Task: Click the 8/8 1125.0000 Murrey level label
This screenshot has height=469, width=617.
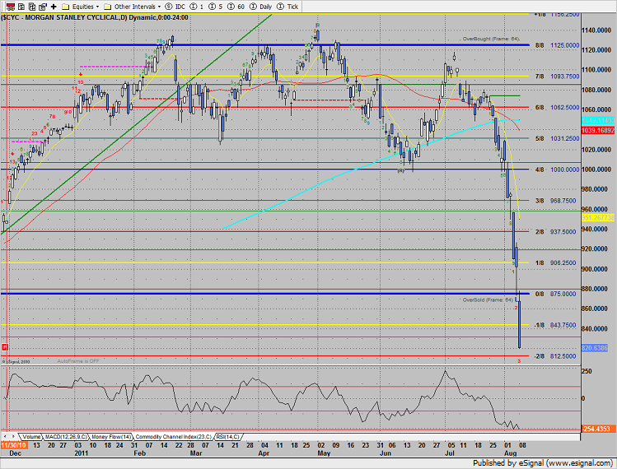Action: tap(557, 45)
